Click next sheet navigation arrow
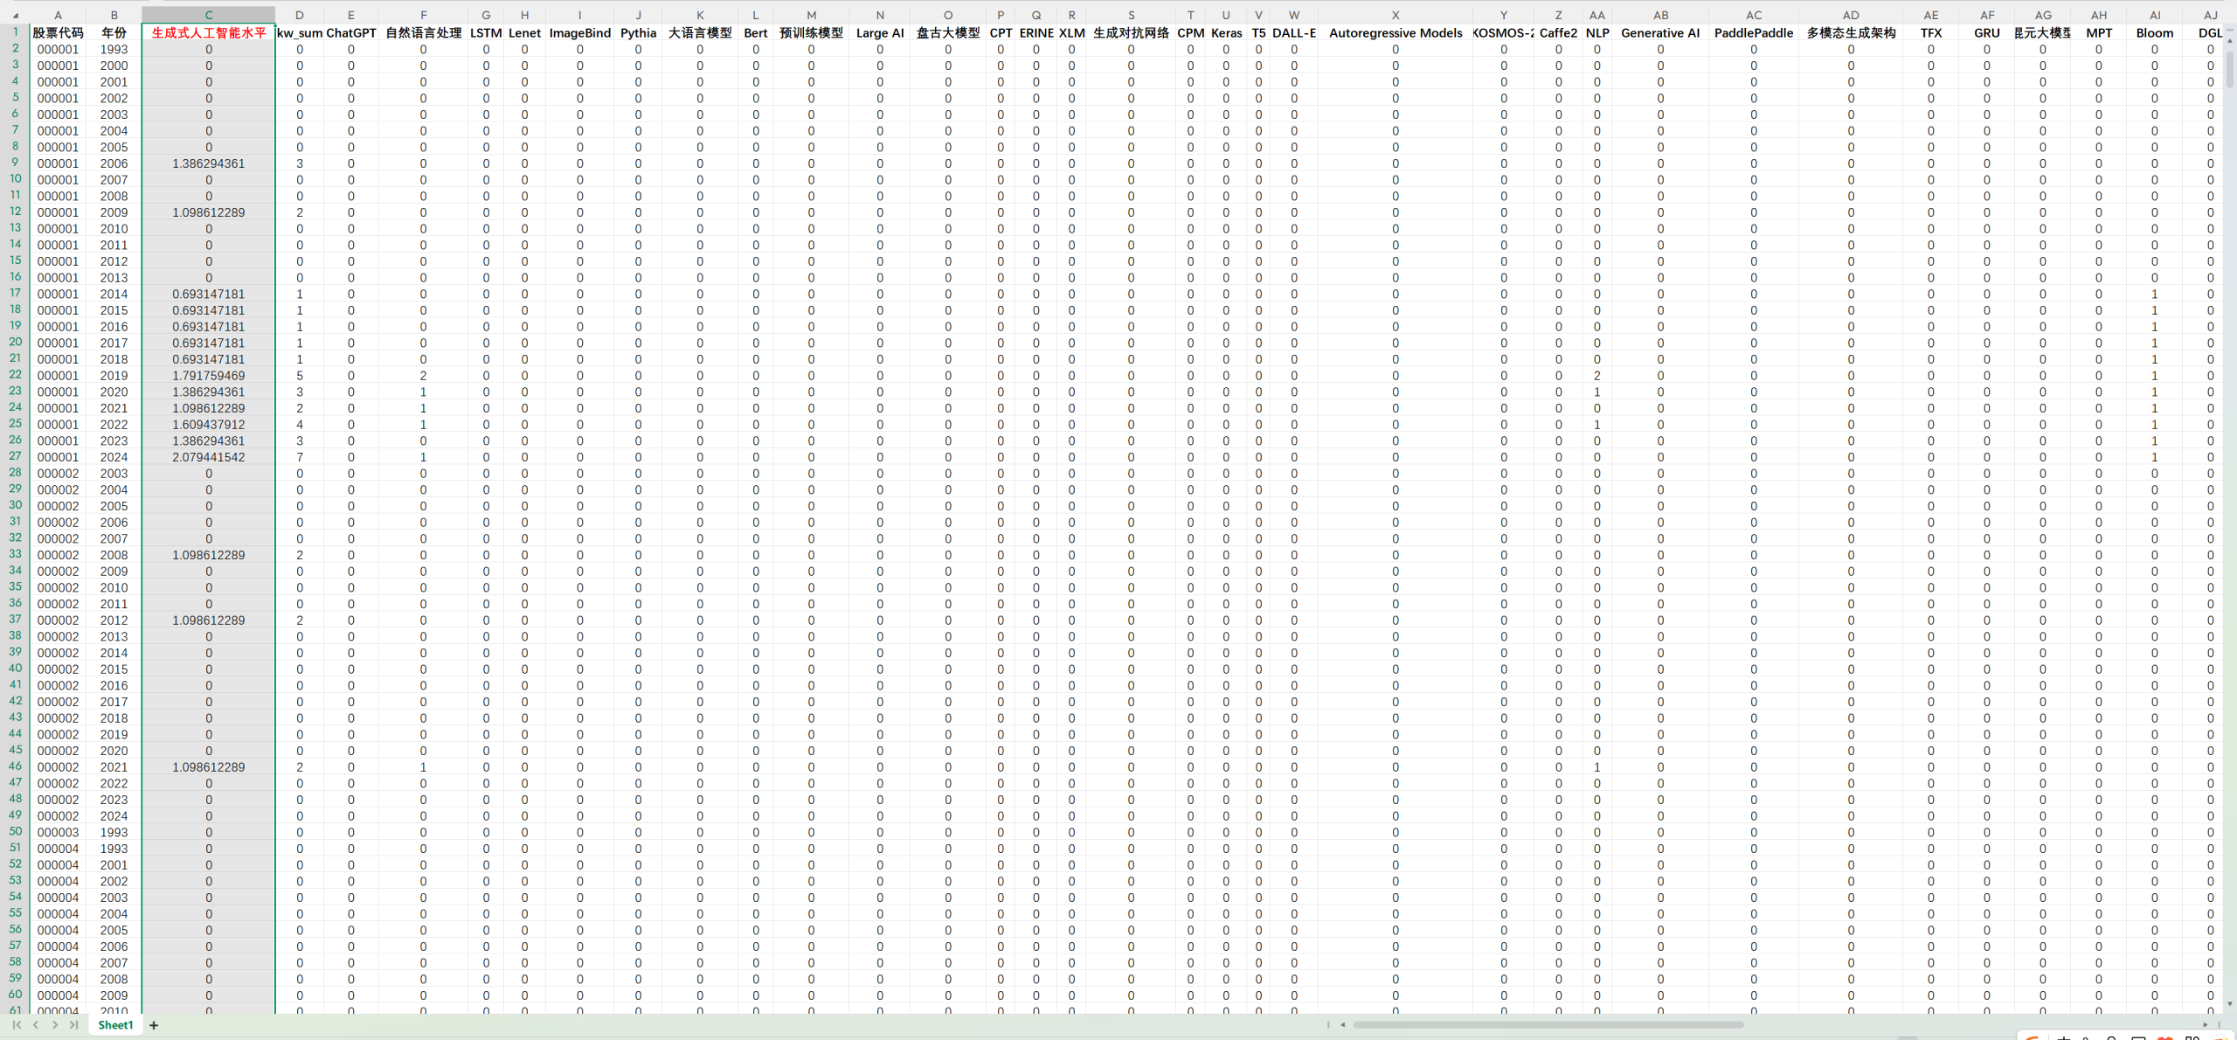This screenshot has height=1040, width=2237. point(55,1025)
